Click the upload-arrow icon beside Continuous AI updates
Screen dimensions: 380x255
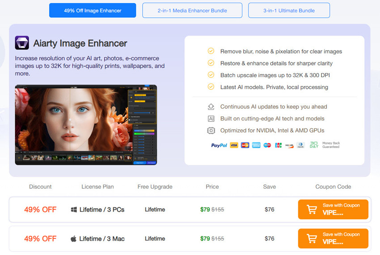point(211,107)
